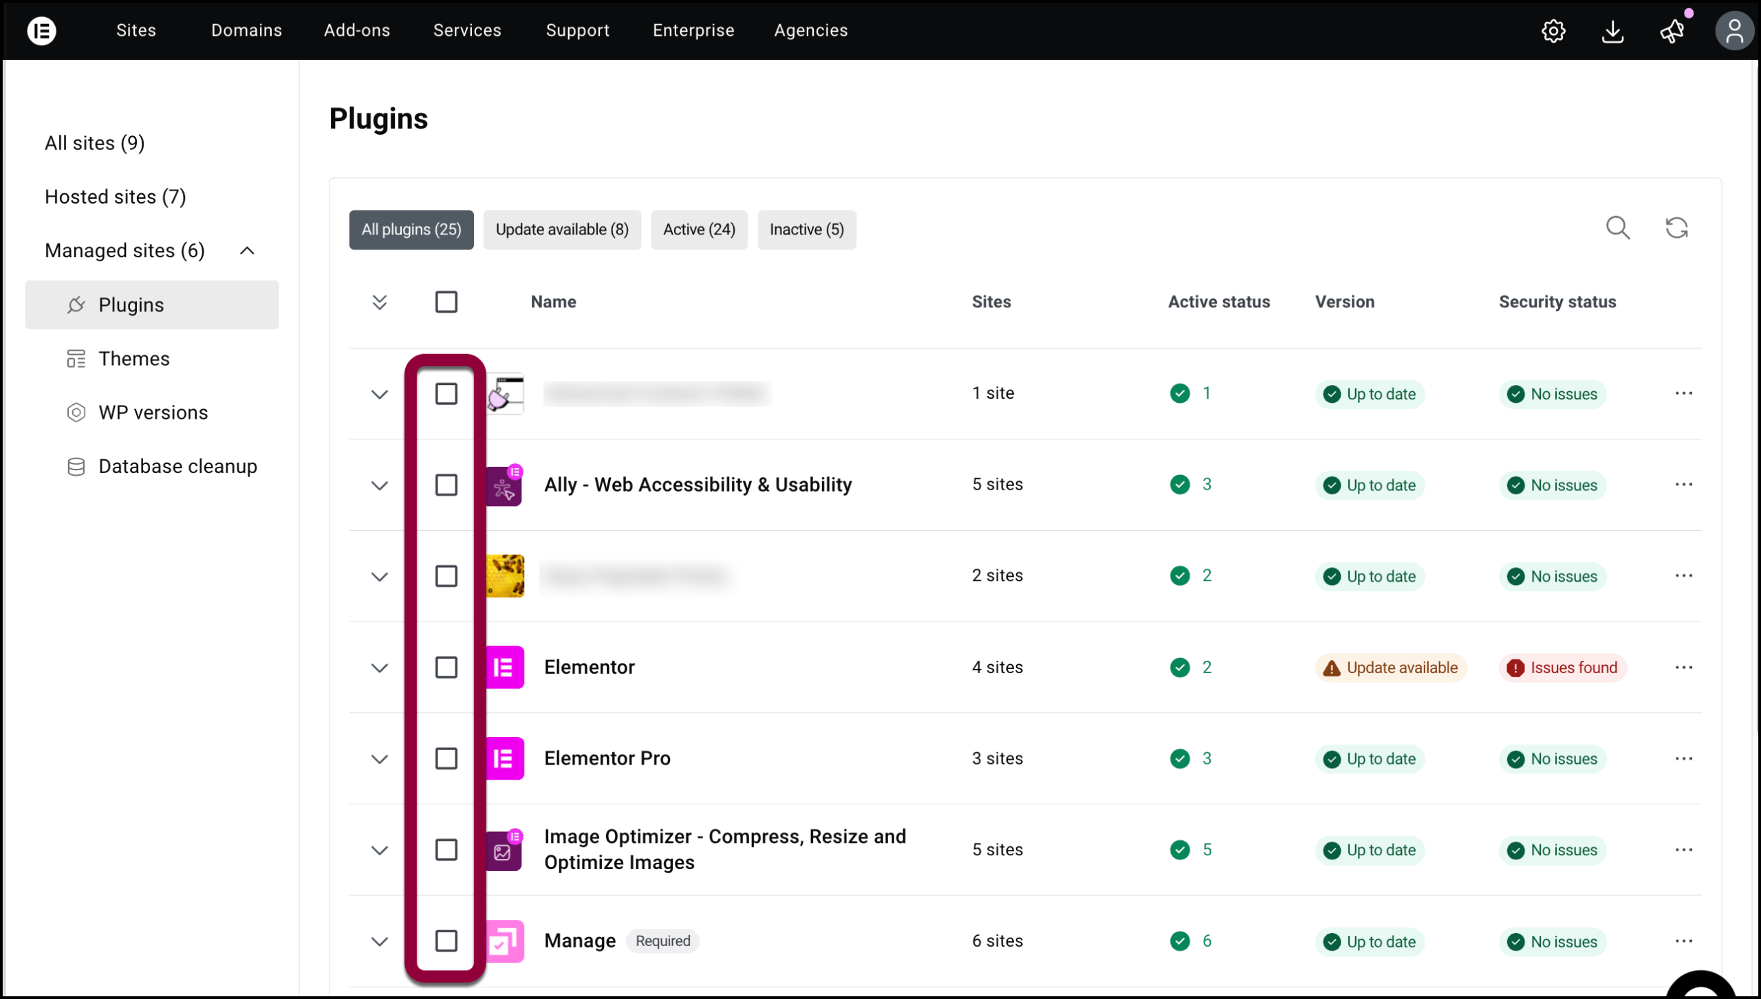
Task: Check the select-all checkbox in the header row
Action: coord(446,302)
